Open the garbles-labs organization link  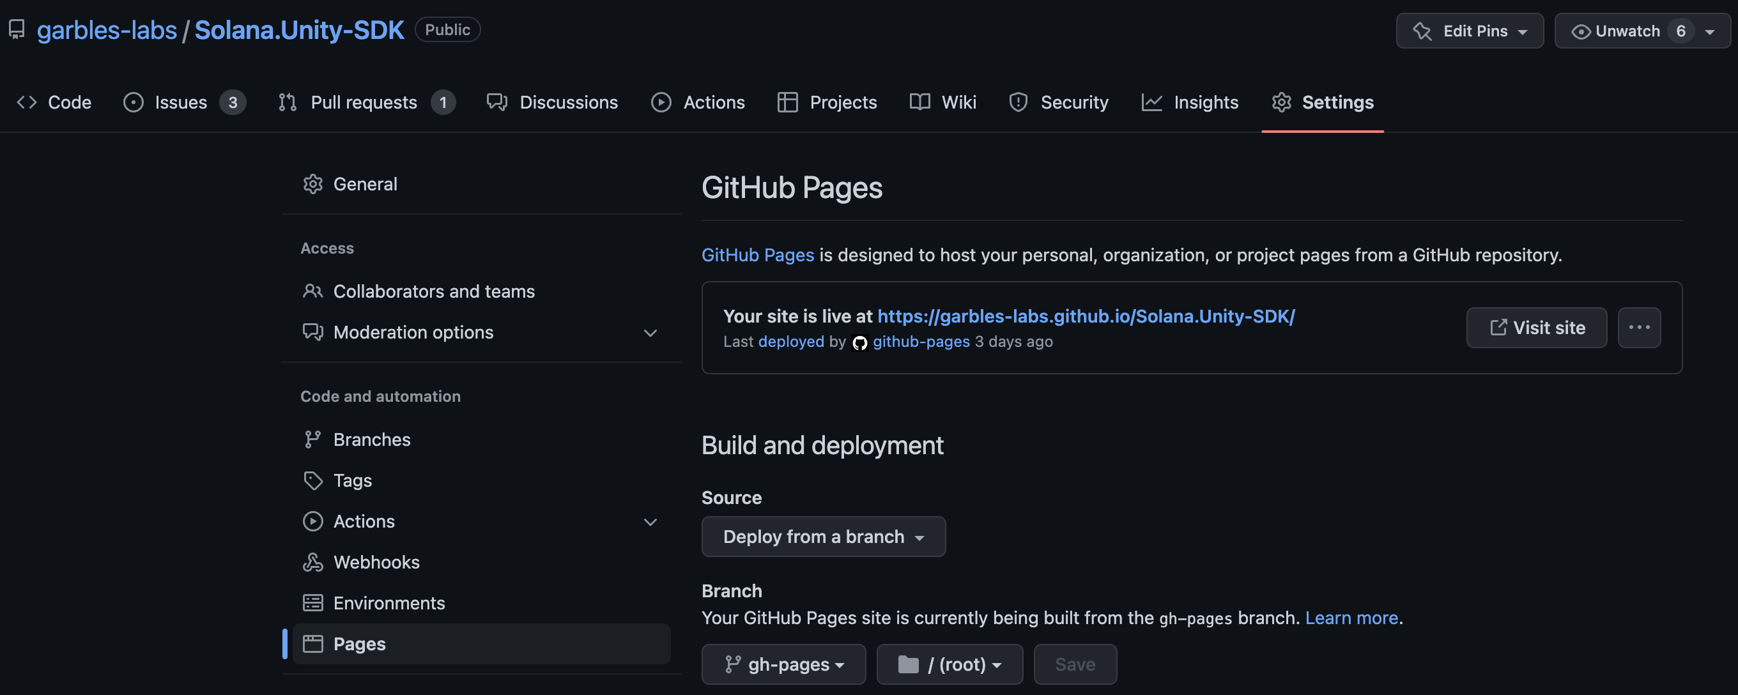point(107,29)
